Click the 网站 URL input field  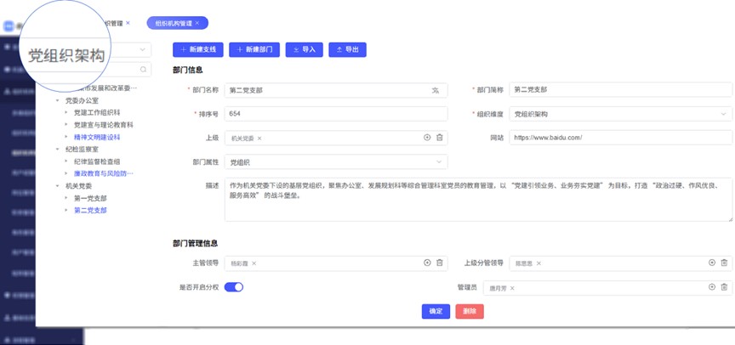coord(617,138)
